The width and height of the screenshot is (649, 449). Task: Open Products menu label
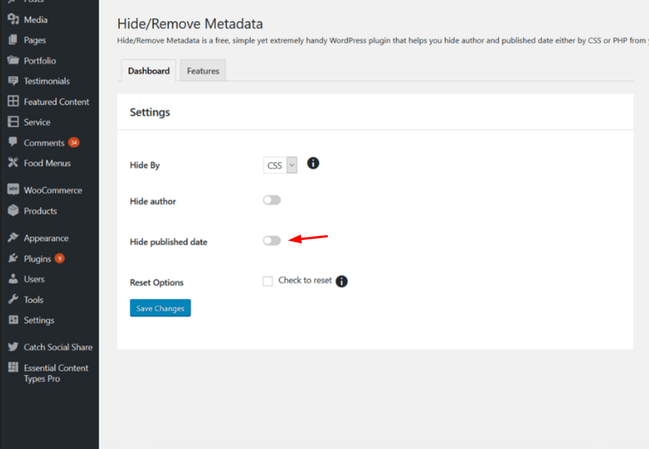point(40,211)
